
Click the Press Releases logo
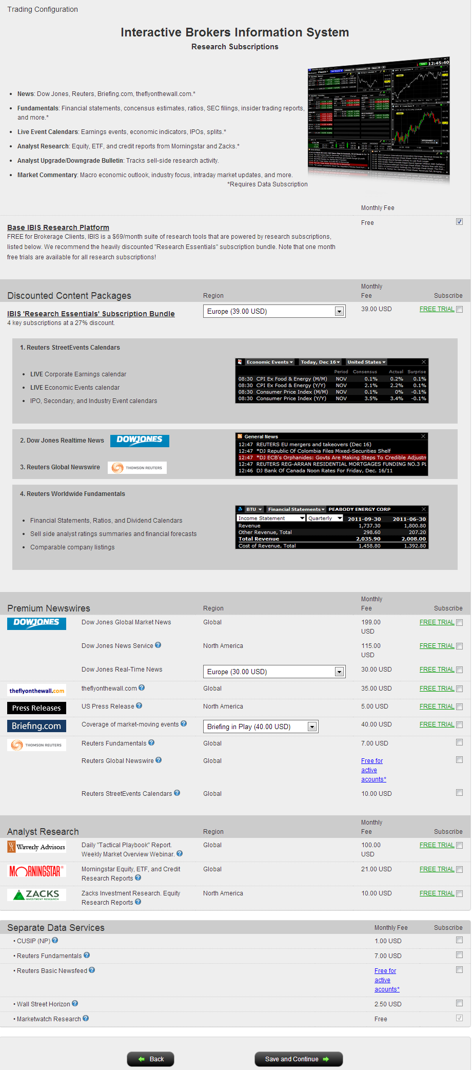point(36,708)
